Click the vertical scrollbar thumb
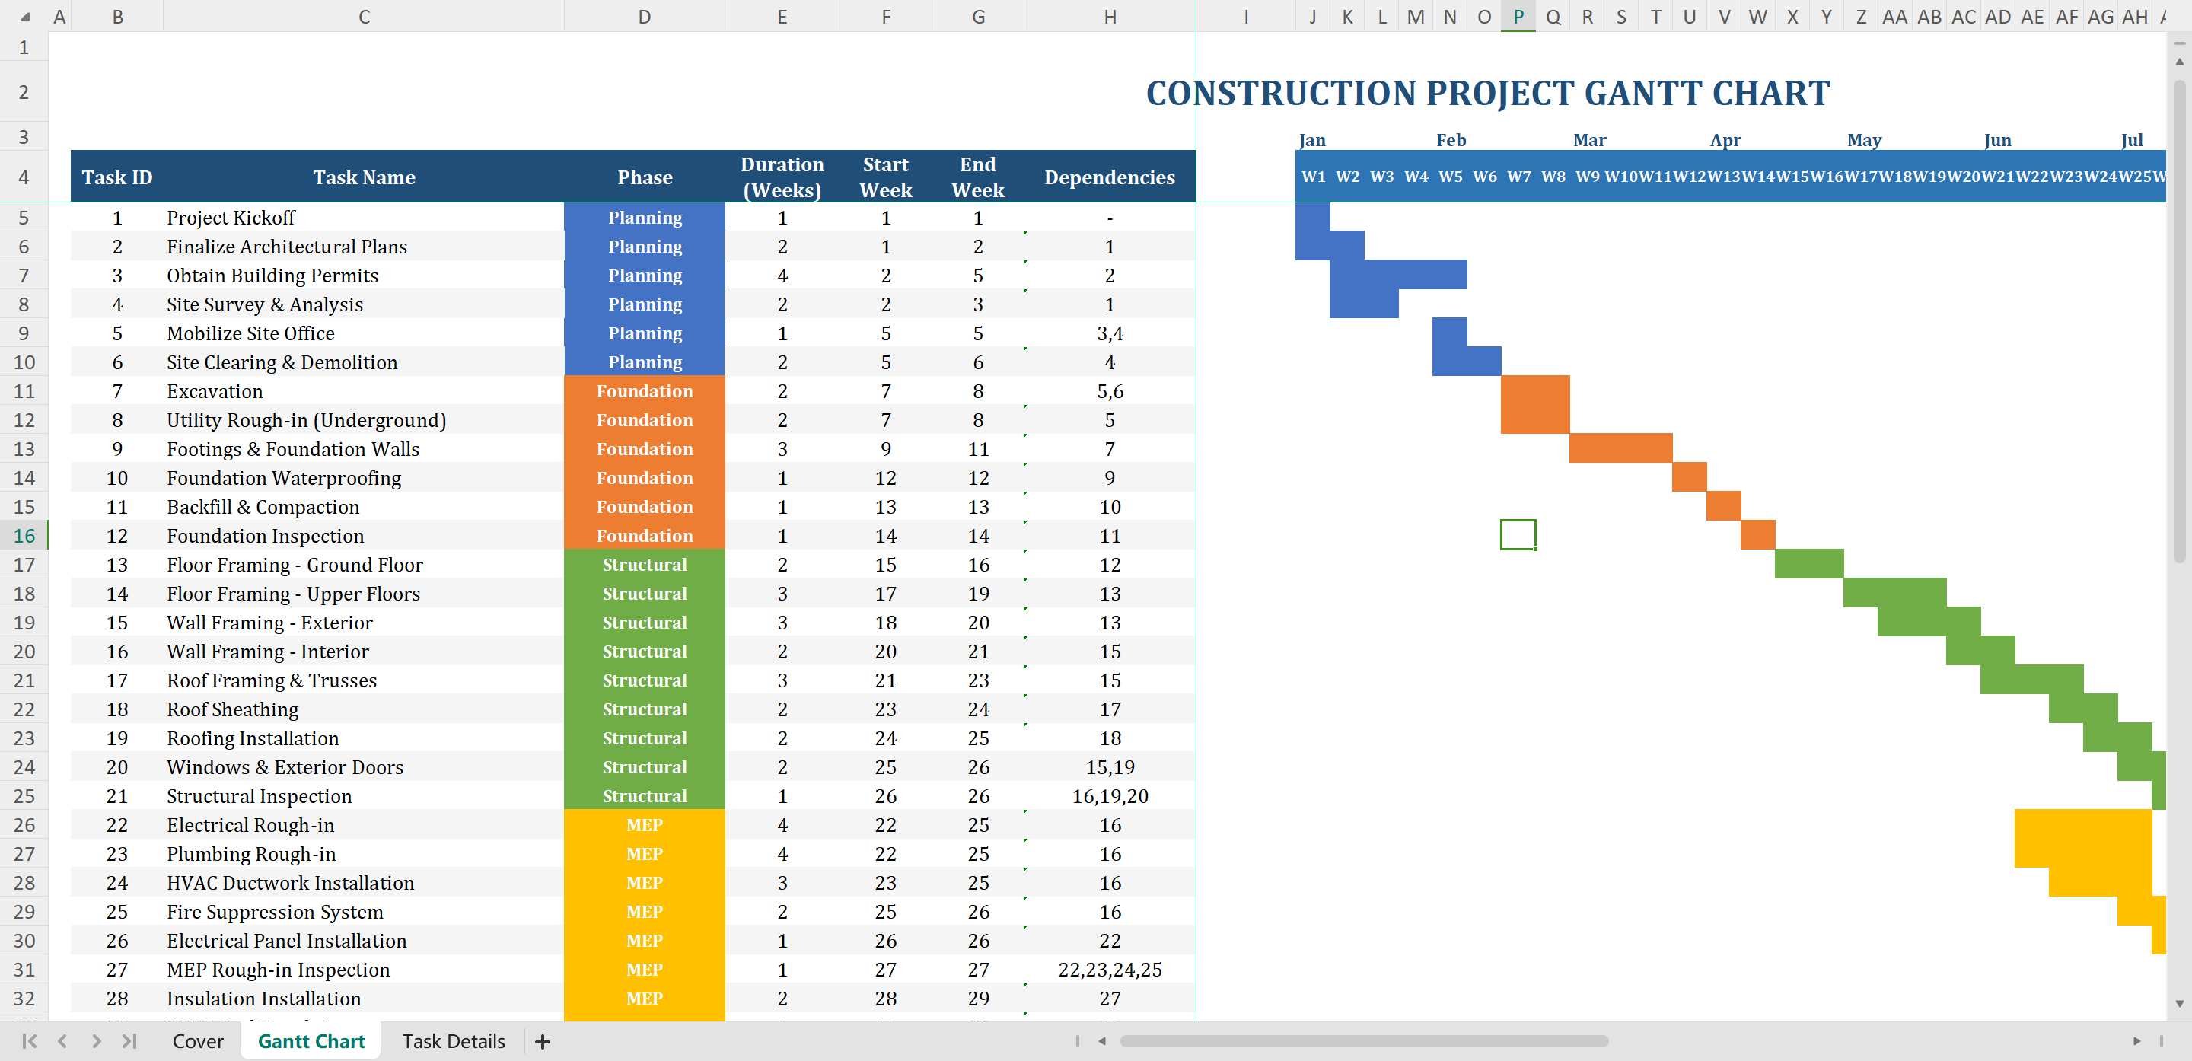The width and height of the screenshot is (2192, 1061). click(x=2179, y=320)
